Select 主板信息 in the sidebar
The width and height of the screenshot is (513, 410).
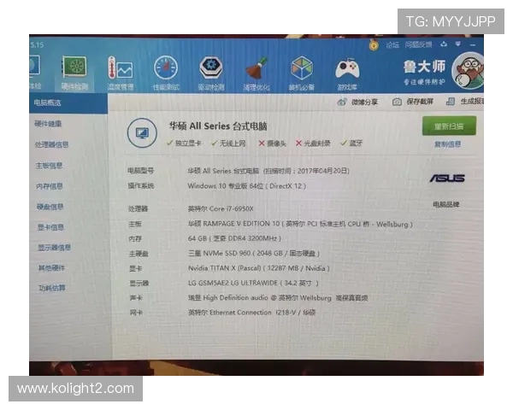point(49,166)
